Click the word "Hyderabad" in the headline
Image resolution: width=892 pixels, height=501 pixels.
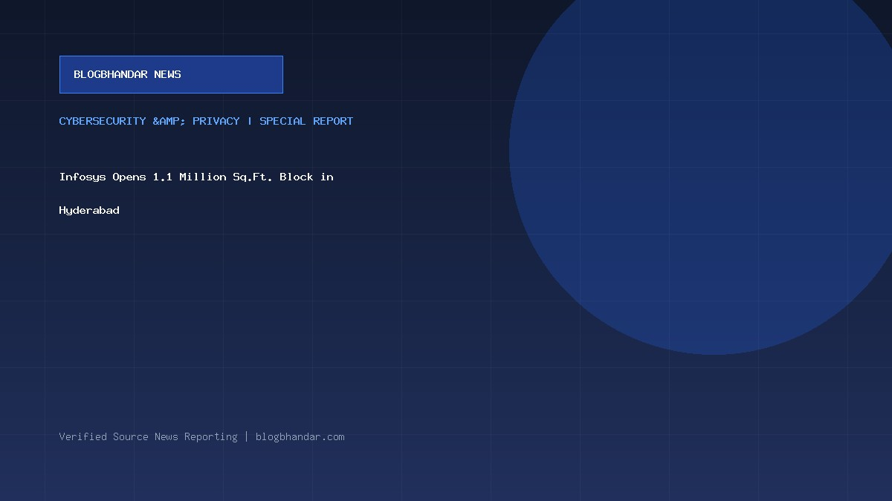(x=89, y=210)
